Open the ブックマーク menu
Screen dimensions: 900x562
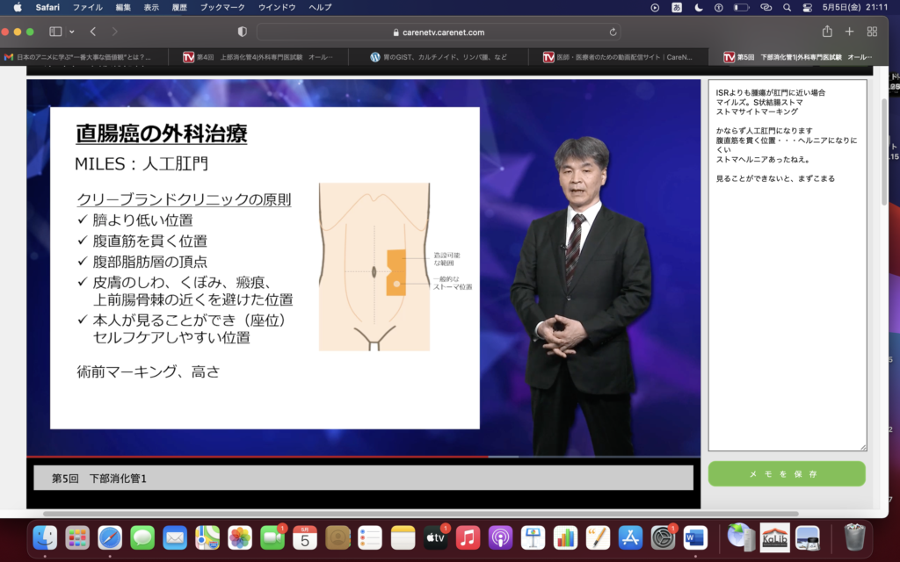pos(221,7)
